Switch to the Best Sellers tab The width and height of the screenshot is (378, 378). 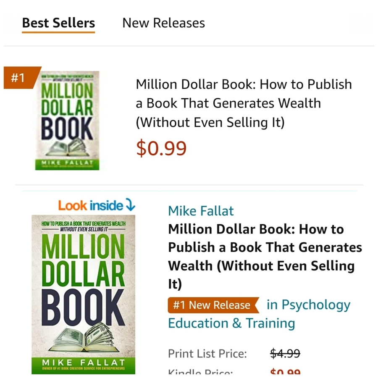(x=58, y=23)
